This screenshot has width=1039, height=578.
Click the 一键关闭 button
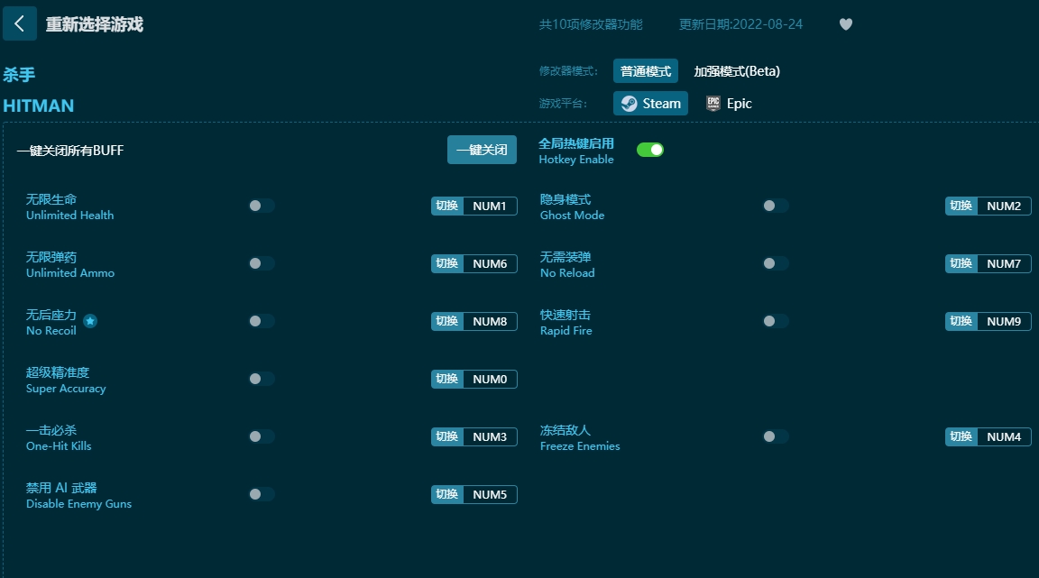point(482,150)
